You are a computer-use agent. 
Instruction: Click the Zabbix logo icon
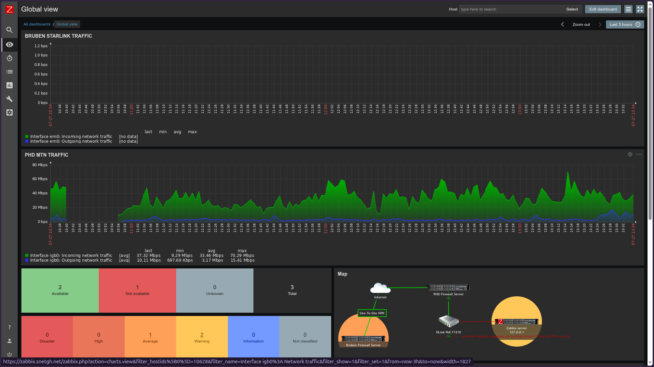coord(10,10)
